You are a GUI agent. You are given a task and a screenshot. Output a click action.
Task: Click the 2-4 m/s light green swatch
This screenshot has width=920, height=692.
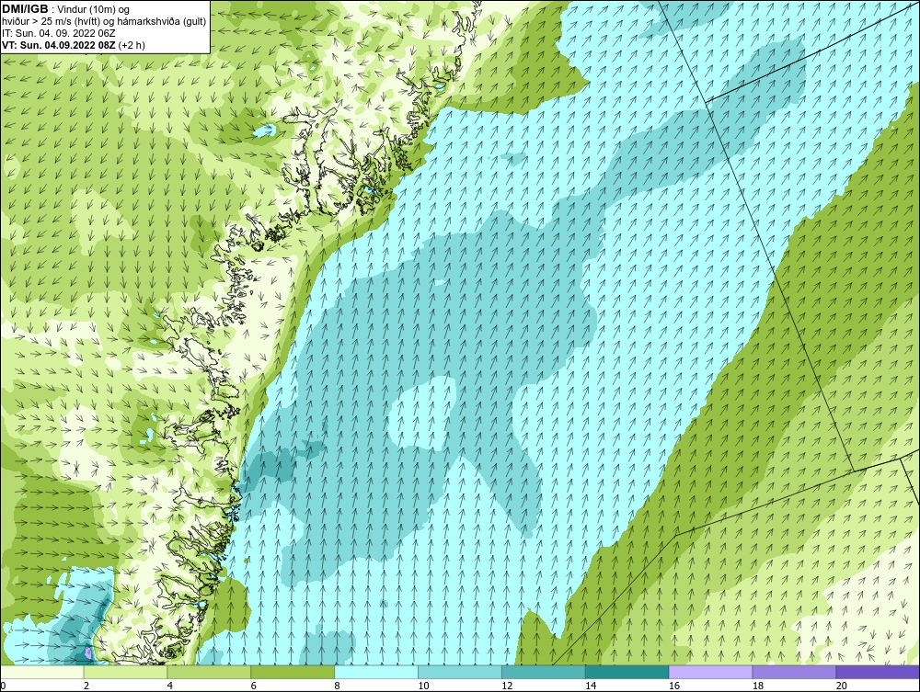coord(125,672)
